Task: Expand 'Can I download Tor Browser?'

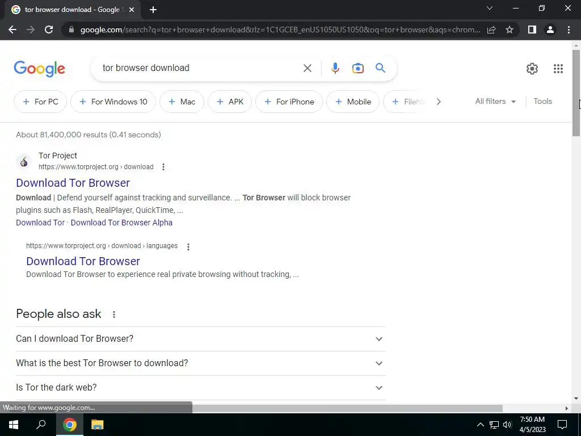Action: tap(200, 338)
